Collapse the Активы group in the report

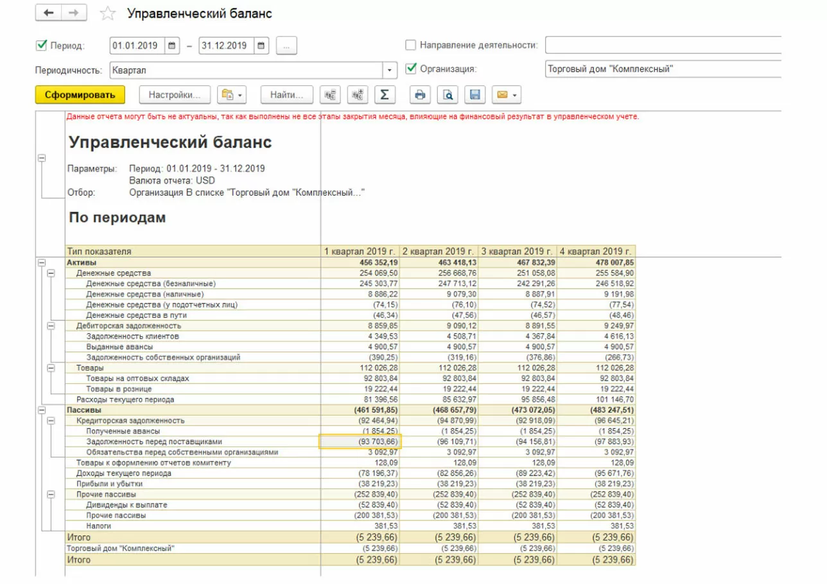[42, 262]
